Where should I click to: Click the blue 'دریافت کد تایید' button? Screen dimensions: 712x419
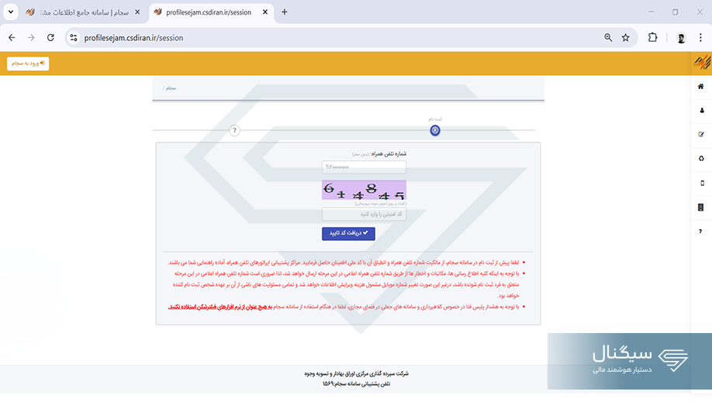coord(348,233)
